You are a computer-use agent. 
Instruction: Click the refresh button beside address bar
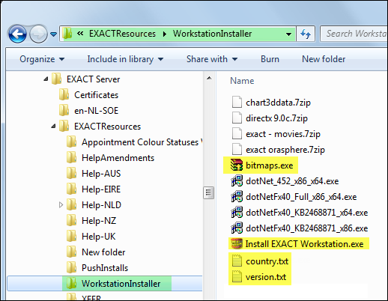point(306,34)
